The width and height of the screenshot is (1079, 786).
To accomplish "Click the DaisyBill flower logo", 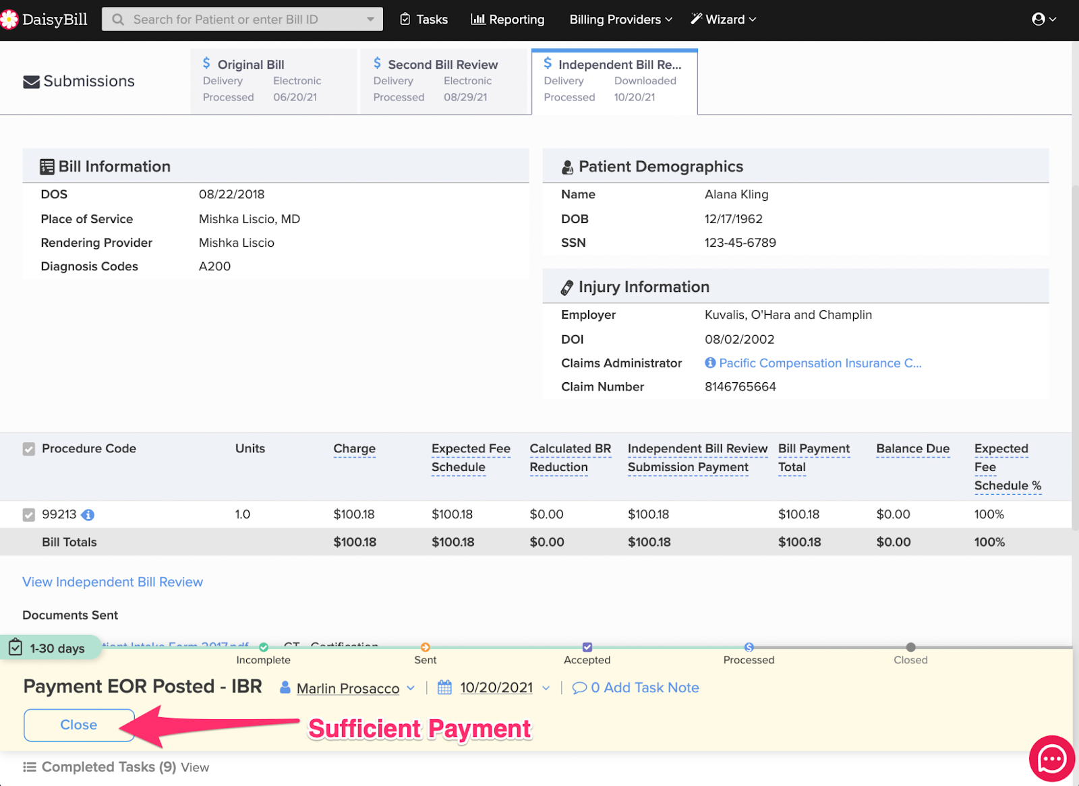I will [9, 19].
